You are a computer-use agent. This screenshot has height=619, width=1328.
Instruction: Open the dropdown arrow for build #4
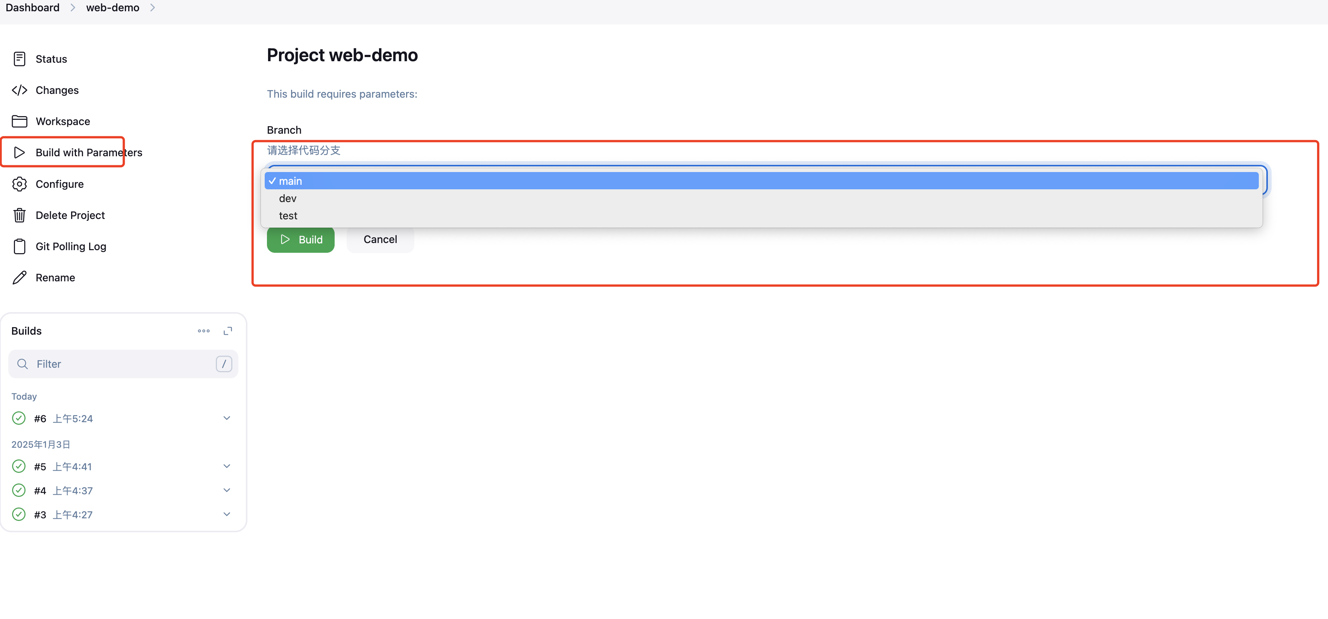pyautogui.click(x=226, y=490)
